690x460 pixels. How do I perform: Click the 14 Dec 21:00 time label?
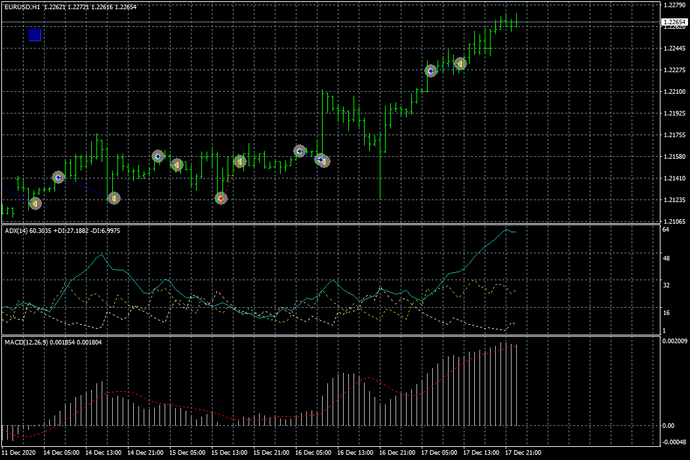point(145,453)
